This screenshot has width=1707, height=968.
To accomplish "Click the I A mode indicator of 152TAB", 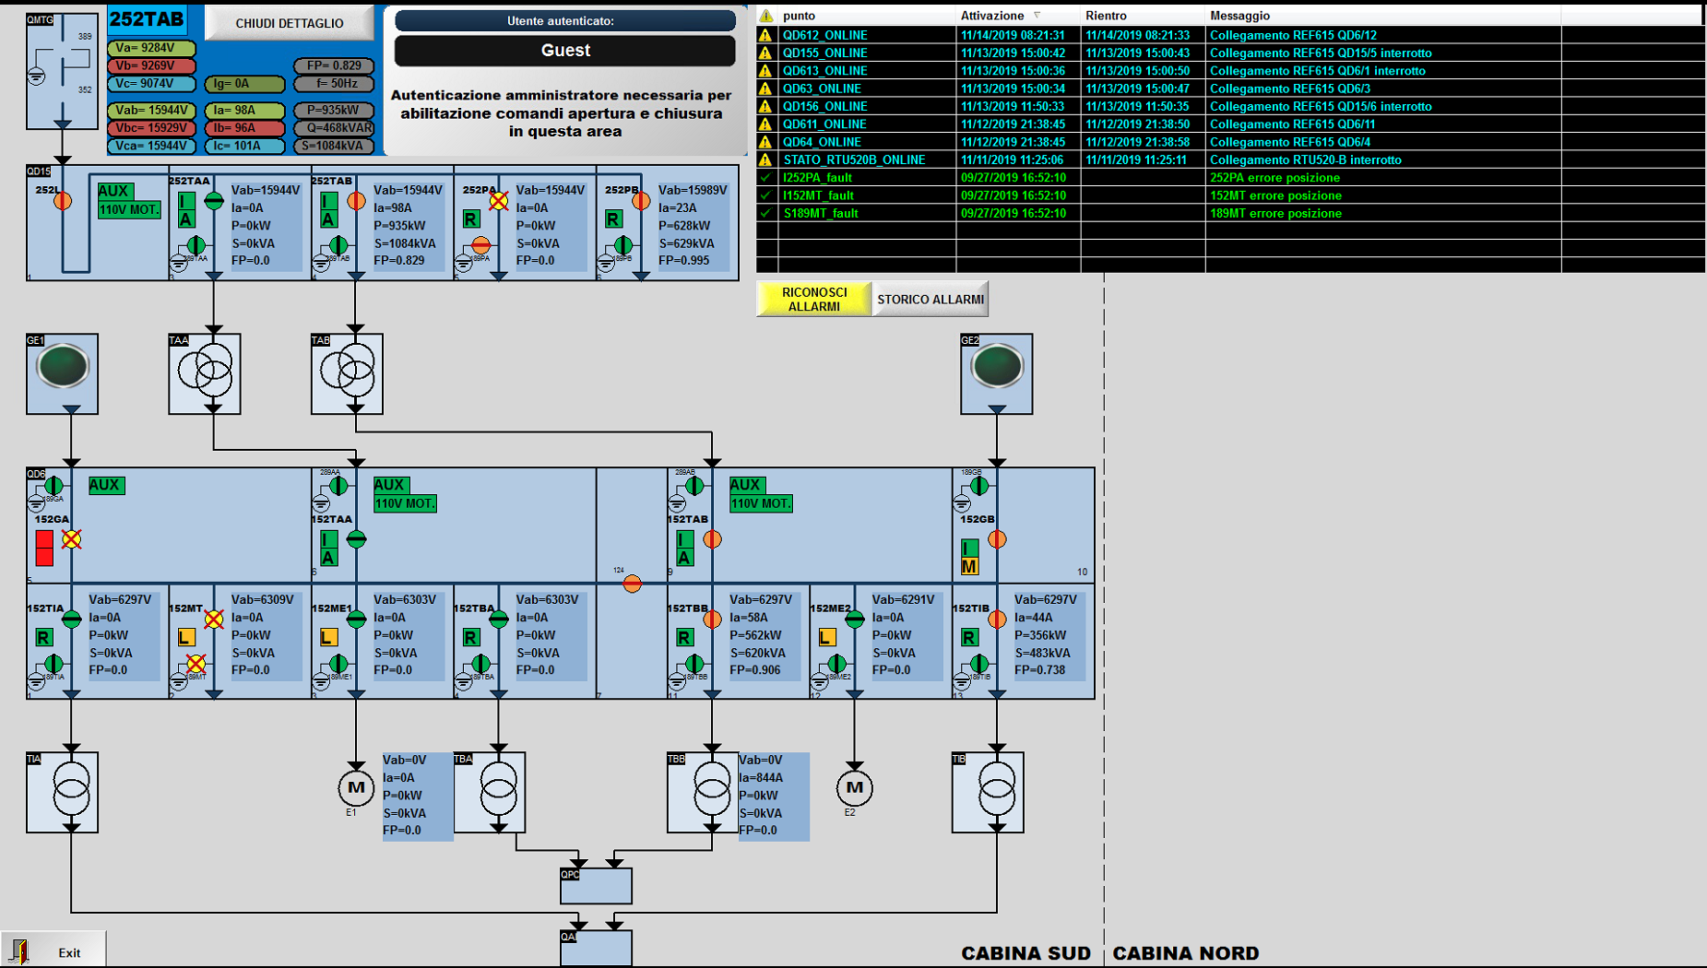I will 684,549.
